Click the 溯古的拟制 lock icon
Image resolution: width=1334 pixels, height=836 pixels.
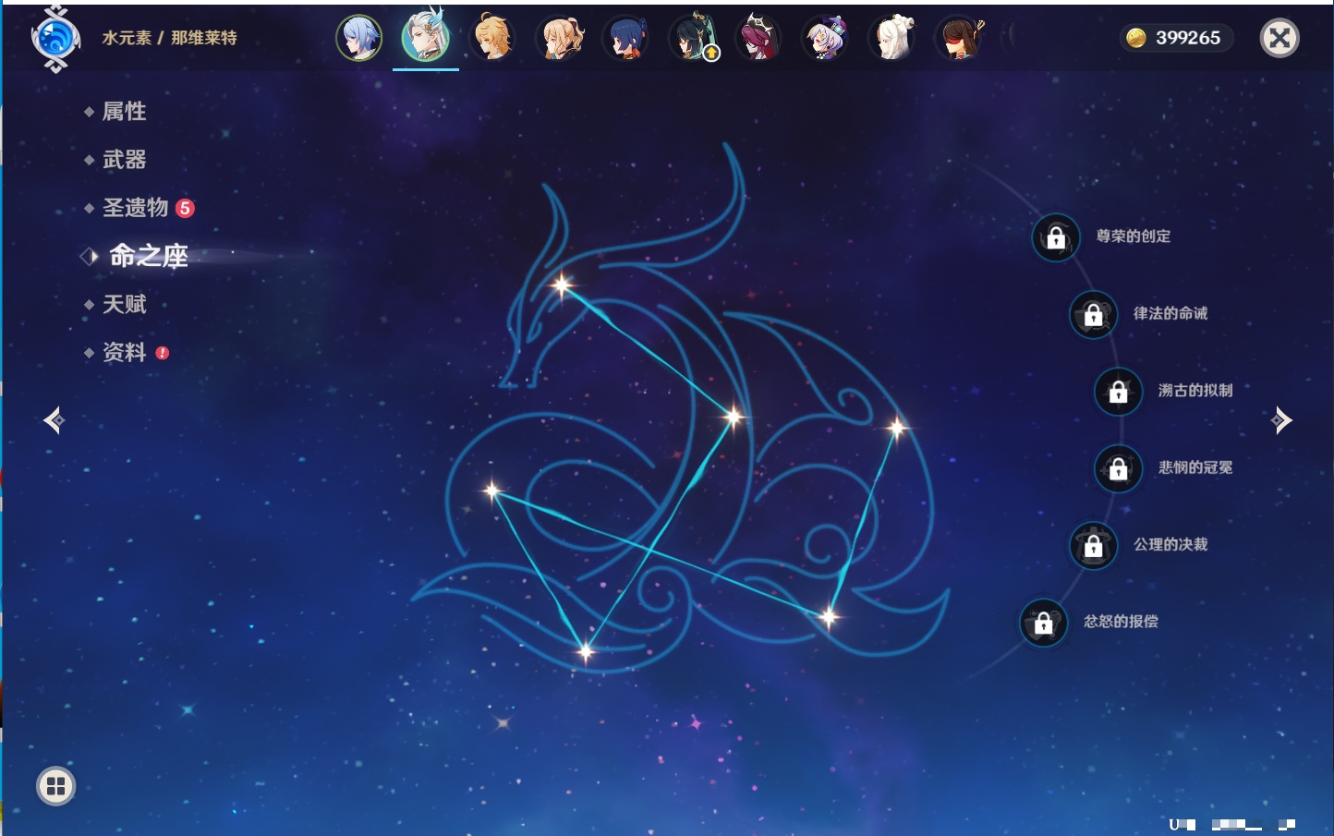pos(1118,391)
